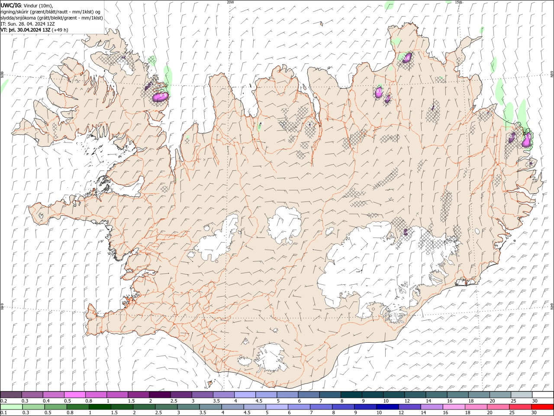Click the dark teal 8 swatch in snow scale
Screen dimensions: 554x416
[x=351, y=395]
